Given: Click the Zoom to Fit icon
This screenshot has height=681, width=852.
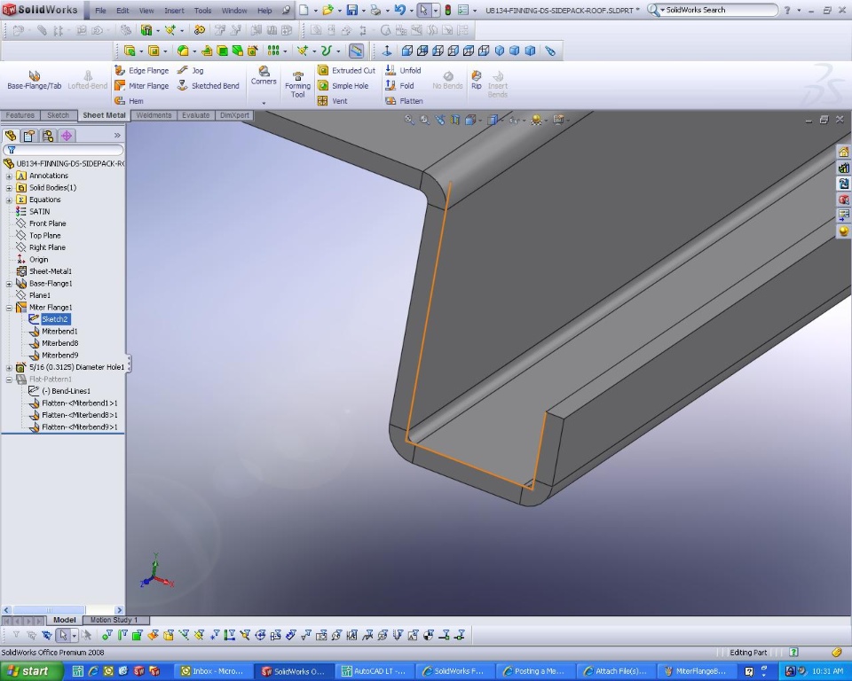Looking at the screenshot, I should coord(409,120).
